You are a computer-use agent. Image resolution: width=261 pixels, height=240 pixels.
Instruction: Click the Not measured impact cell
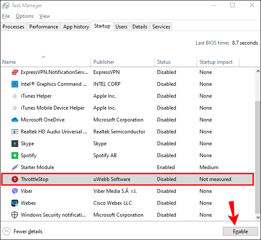[x=216, y=179]
